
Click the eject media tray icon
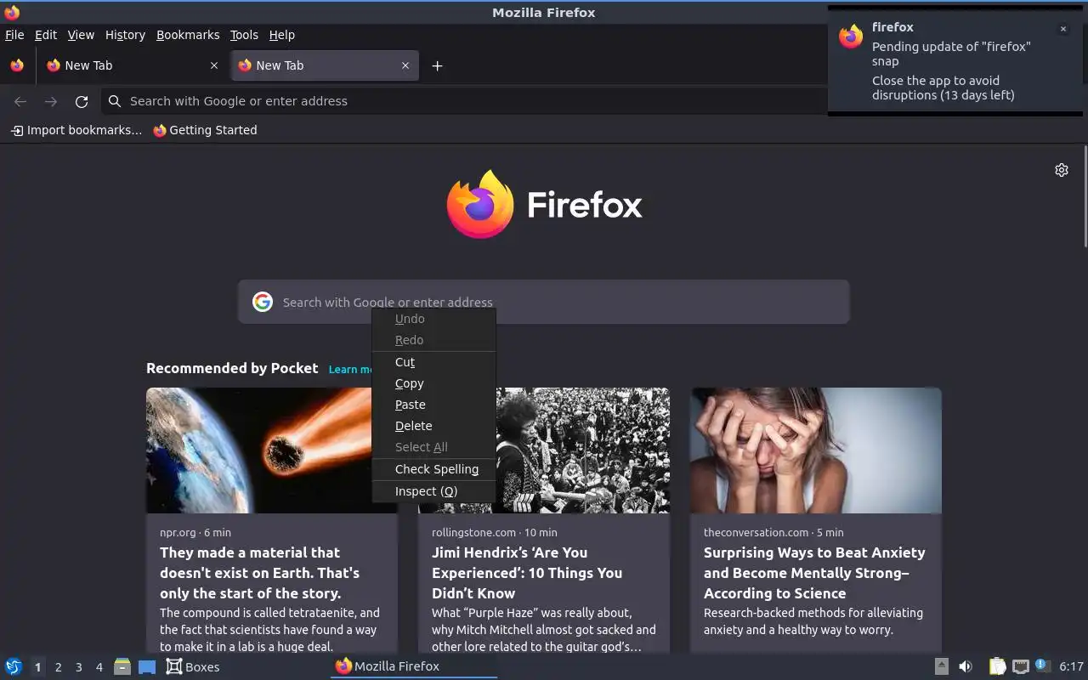(x=942, y=666)
